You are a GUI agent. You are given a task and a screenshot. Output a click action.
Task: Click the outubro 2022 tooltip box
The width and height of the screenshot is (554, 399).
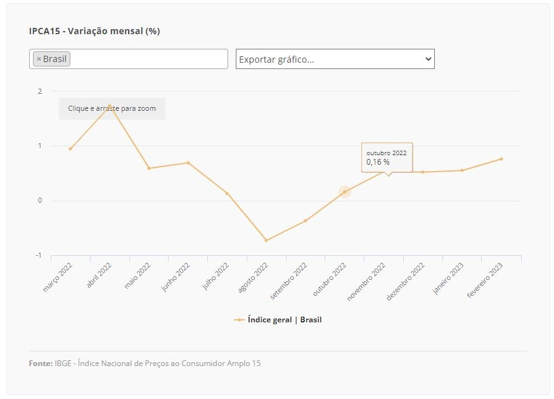(387, 158)
